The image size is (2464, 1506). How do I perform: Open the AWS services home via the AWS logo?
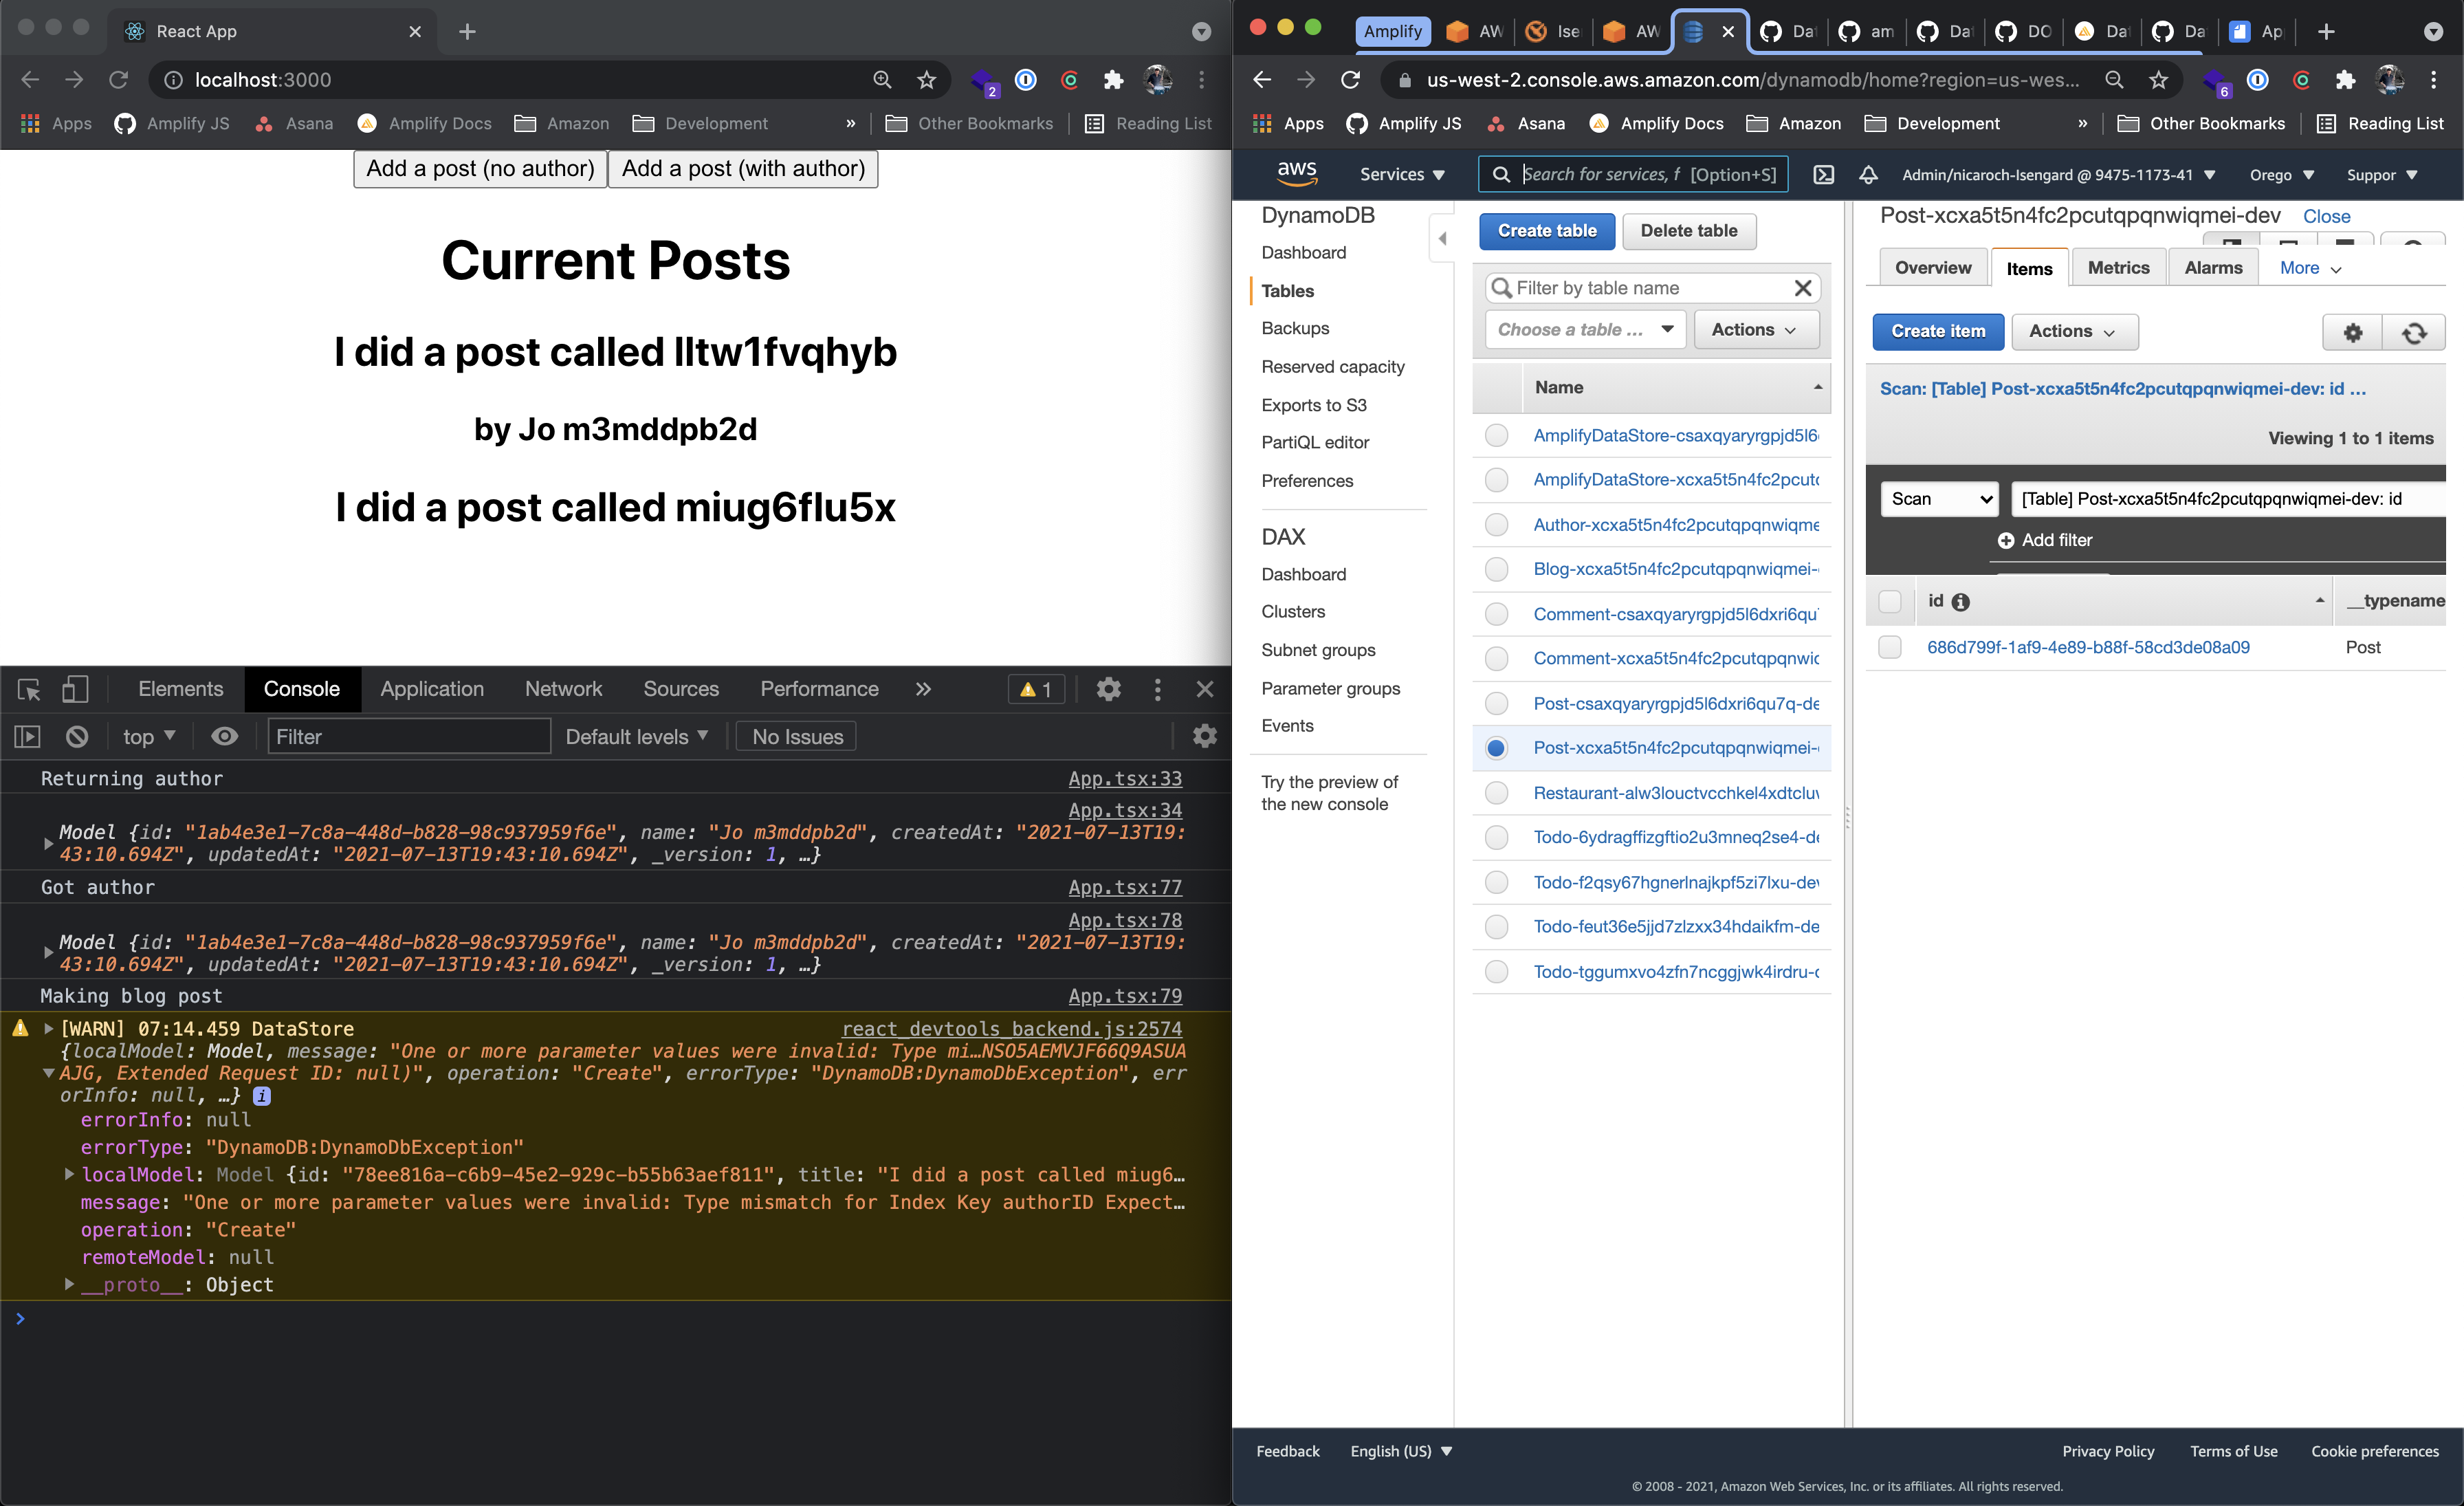[x=1297, y=173]
